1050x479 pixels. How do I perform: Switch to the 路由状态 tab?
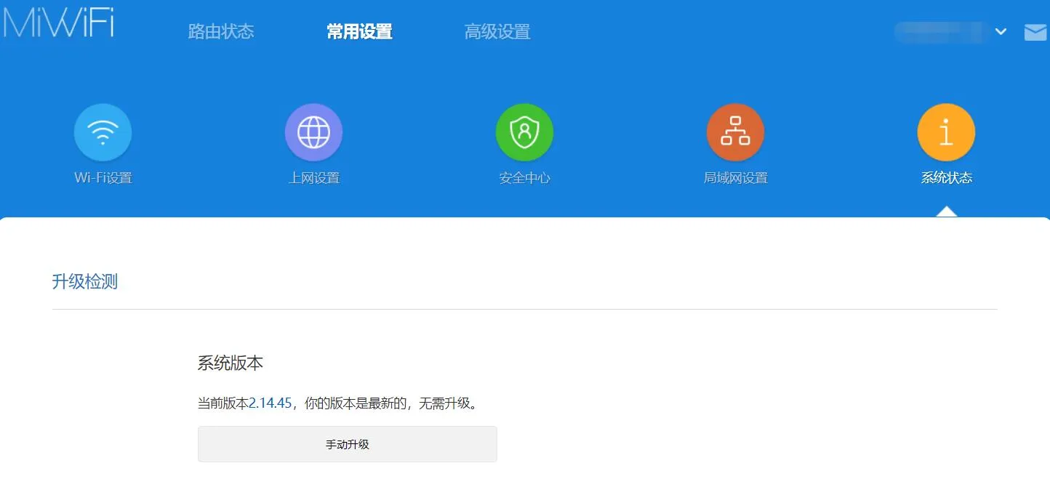pyautogui.click(x=221, y=32)
